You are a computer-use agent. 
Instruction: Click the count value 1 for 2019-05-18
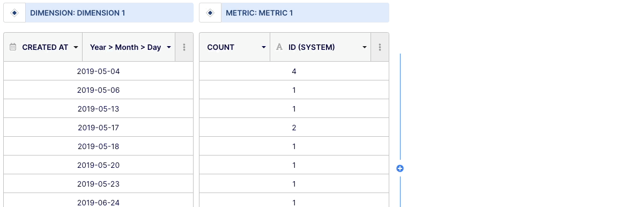coord(294,146)
